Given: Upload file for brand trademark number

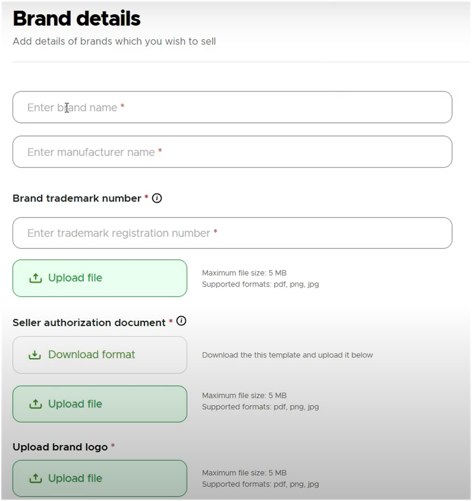Looking at the screenshot, I should tap(100, 278).
